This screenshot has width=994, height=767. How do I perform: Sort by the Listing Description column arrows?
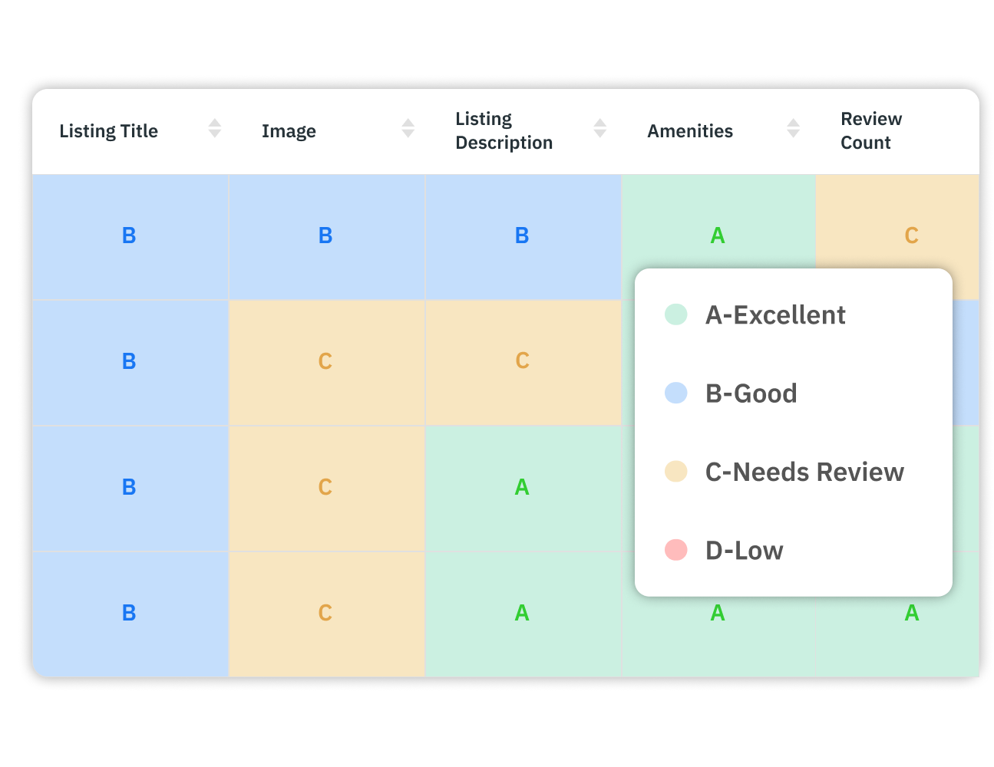click(600, 129)
